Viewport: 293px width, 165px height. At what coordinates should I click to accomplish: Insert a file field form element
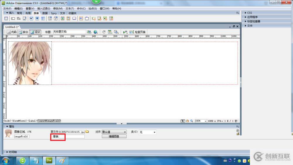[x=68, y=18]
